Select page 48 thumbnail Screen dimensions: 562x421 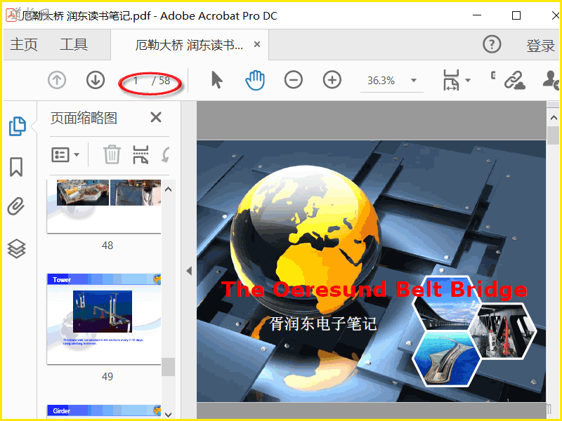click(104, 206)
